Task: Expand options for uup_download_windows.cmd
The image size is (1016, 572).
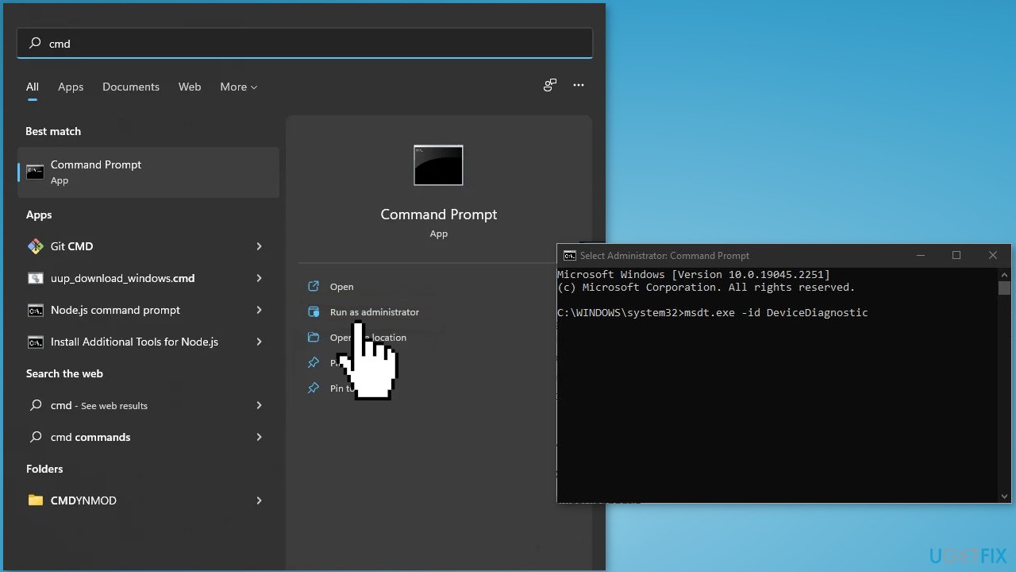Action: tap(259, 278)
